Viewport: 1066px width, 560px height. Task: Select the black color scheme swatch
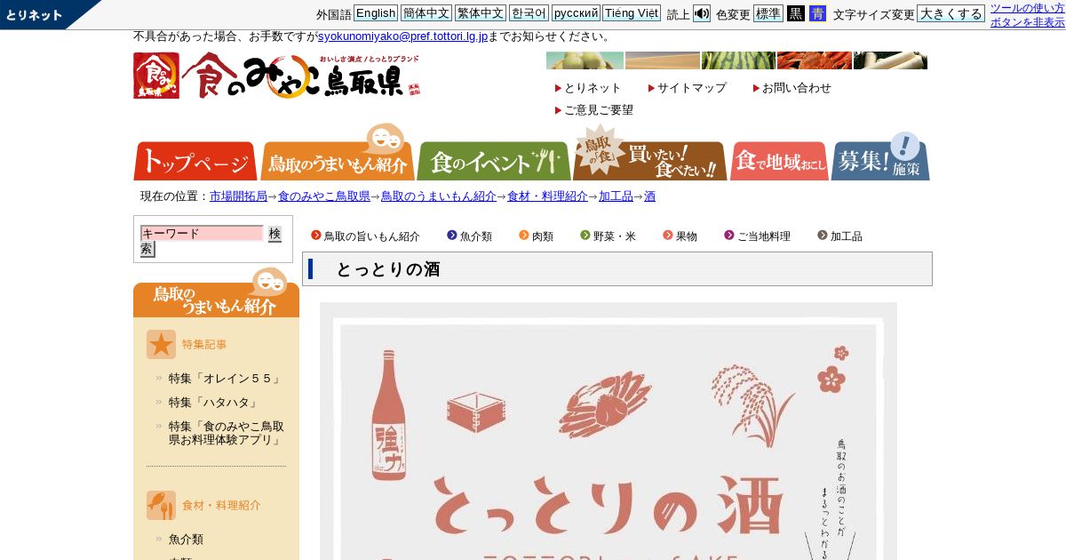point(796,13)
